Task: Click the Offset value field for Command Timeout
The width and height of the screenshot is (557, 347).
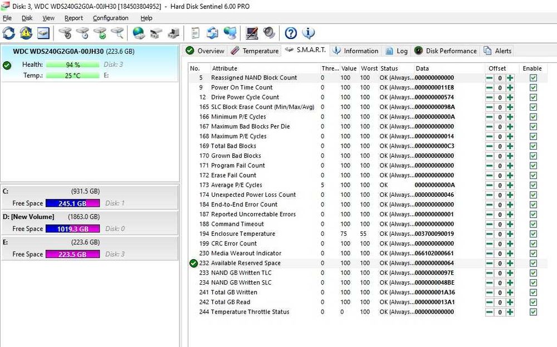Action: [x=500, y=224]
